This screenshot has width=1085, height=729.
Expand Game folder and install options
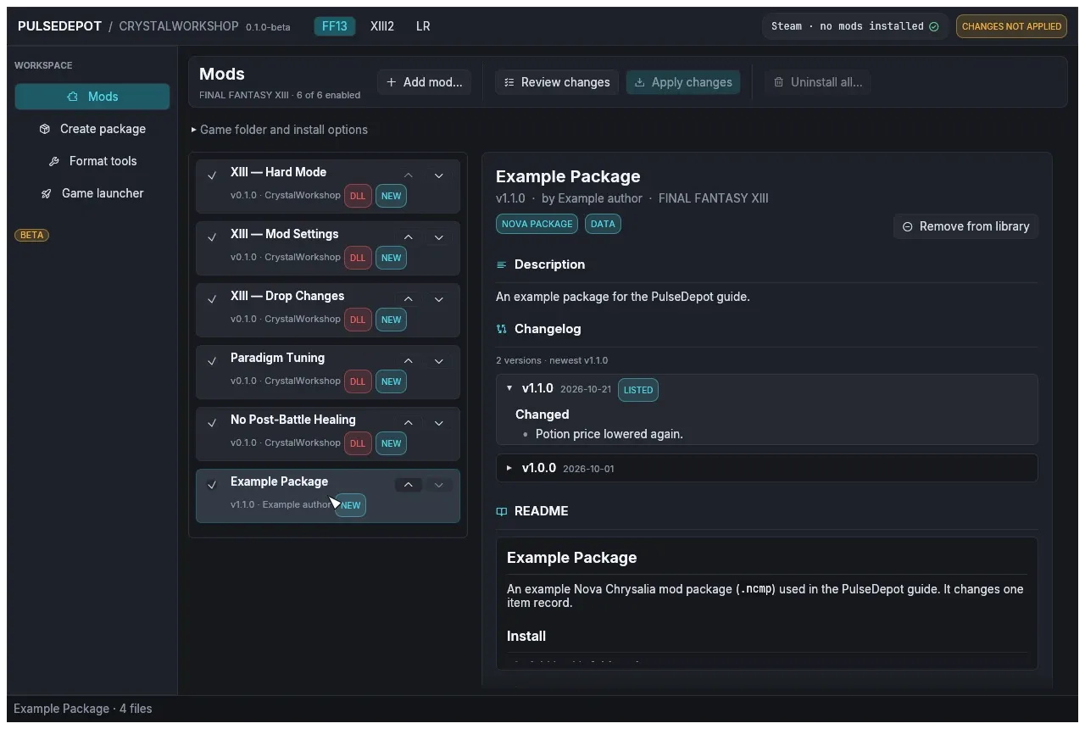[x=279, y=130]
